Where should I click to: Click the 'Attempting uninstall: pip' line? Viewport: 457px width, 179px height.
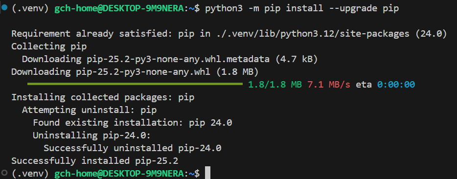(90, 110)
